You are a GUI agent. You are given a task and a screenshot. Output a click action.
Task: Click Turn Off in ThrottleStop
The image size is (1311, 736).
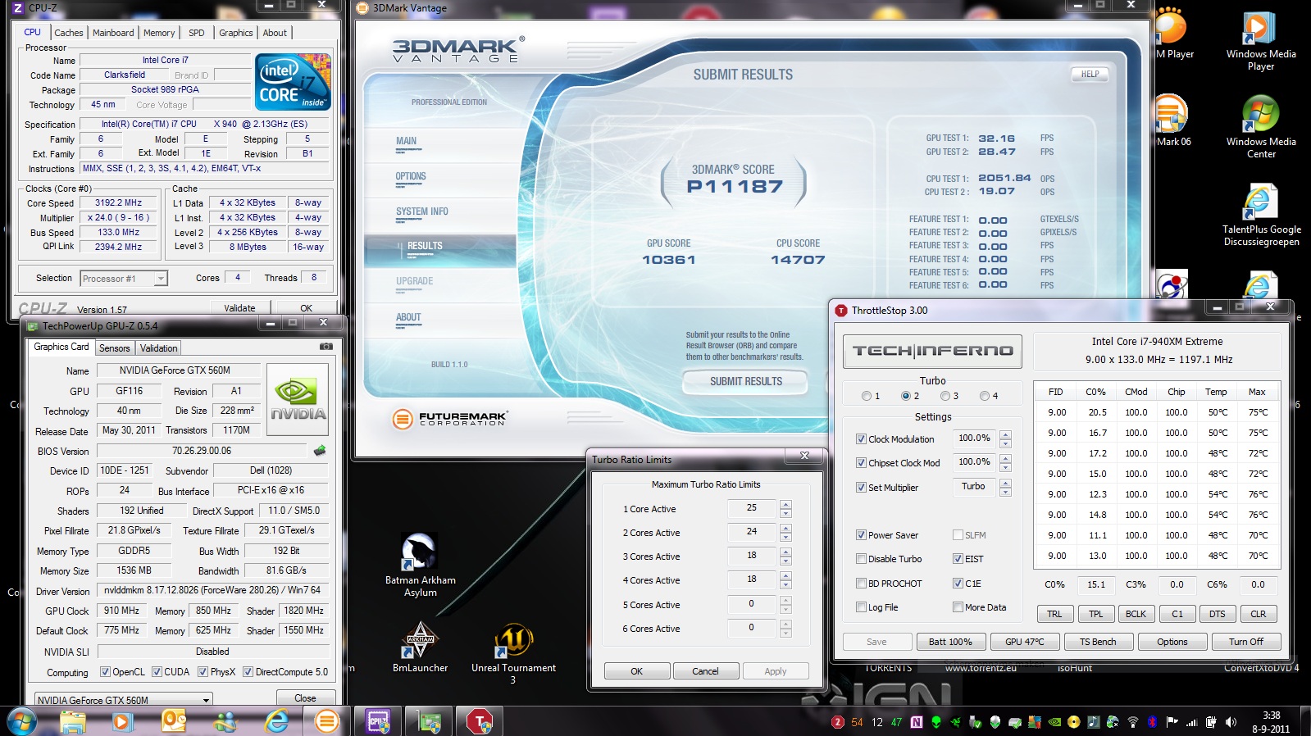(x=1245, y=642)
